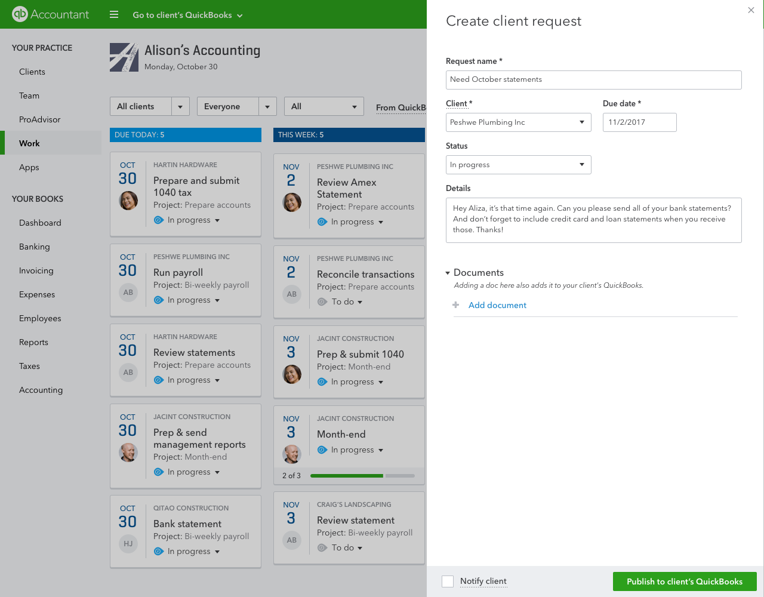This screenshot has height=597, width=764.
Task: Click eye icon on Month-end card
Action: coord(322,450)
